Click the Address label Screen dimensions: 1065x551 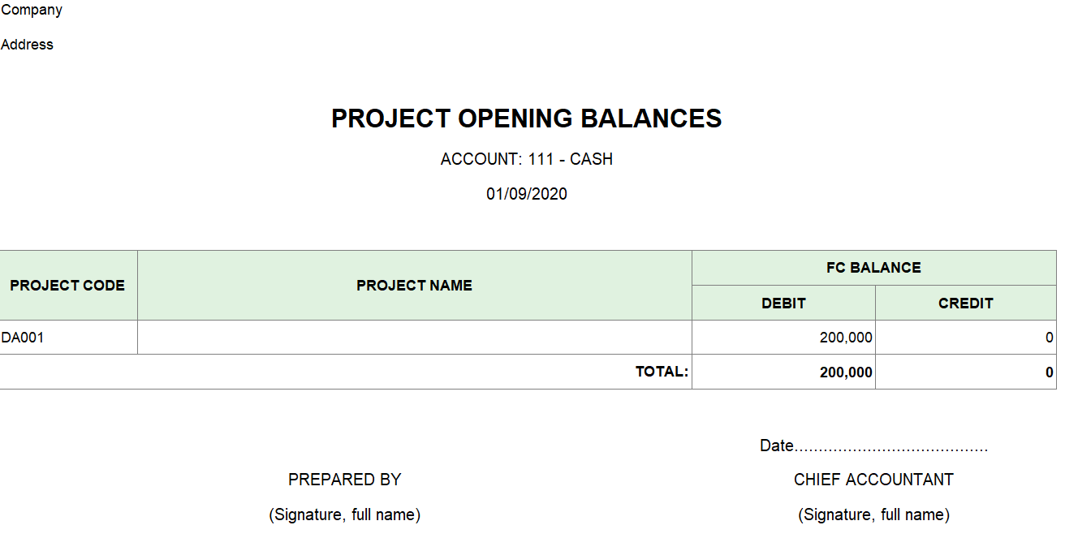pos(27,45)
